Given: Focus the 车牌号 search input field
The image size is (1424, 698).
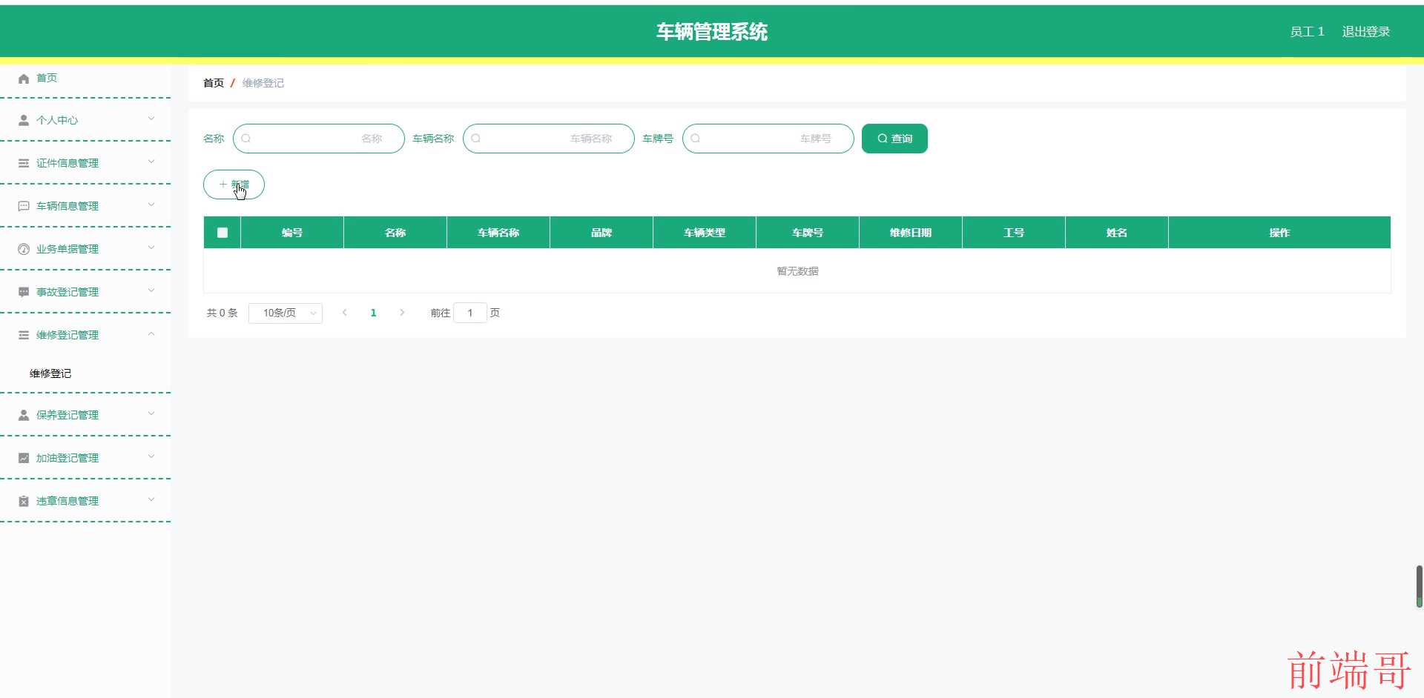Looking at the screenshot, I should (768, 139).
